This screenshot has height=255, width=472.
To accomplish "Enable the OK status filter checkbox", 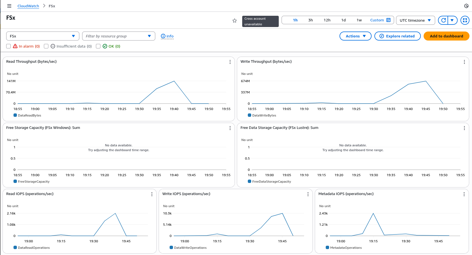I will pos(98,46).
